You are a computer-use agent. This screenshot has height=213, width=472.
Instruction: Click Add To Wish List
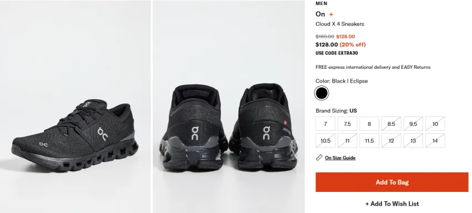[x=392, y=204]
